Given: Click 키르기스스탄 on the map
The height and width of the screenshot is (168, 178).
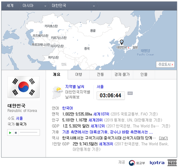Looking at the screenshot, I should click(x=59, y=38).
